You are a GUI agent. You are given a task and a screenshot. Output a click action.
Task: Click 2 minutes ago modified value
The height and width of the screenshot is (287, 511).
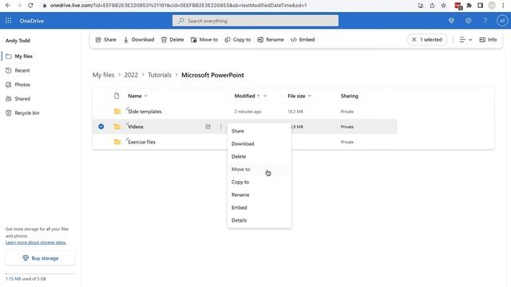point(248,112)
